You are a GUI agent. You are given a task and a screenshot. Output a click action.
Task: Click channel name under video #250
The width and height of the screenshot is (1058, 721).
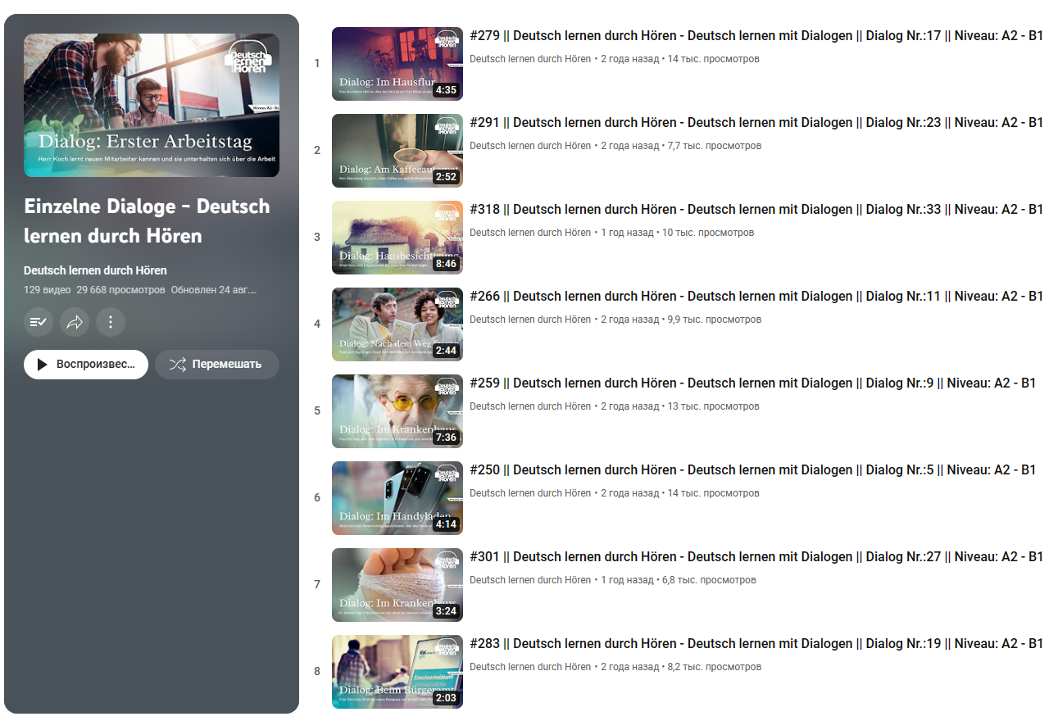[530, 493]
